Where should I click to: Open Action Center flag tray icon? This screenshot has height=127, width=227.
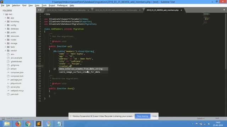[x=196, y=124]
